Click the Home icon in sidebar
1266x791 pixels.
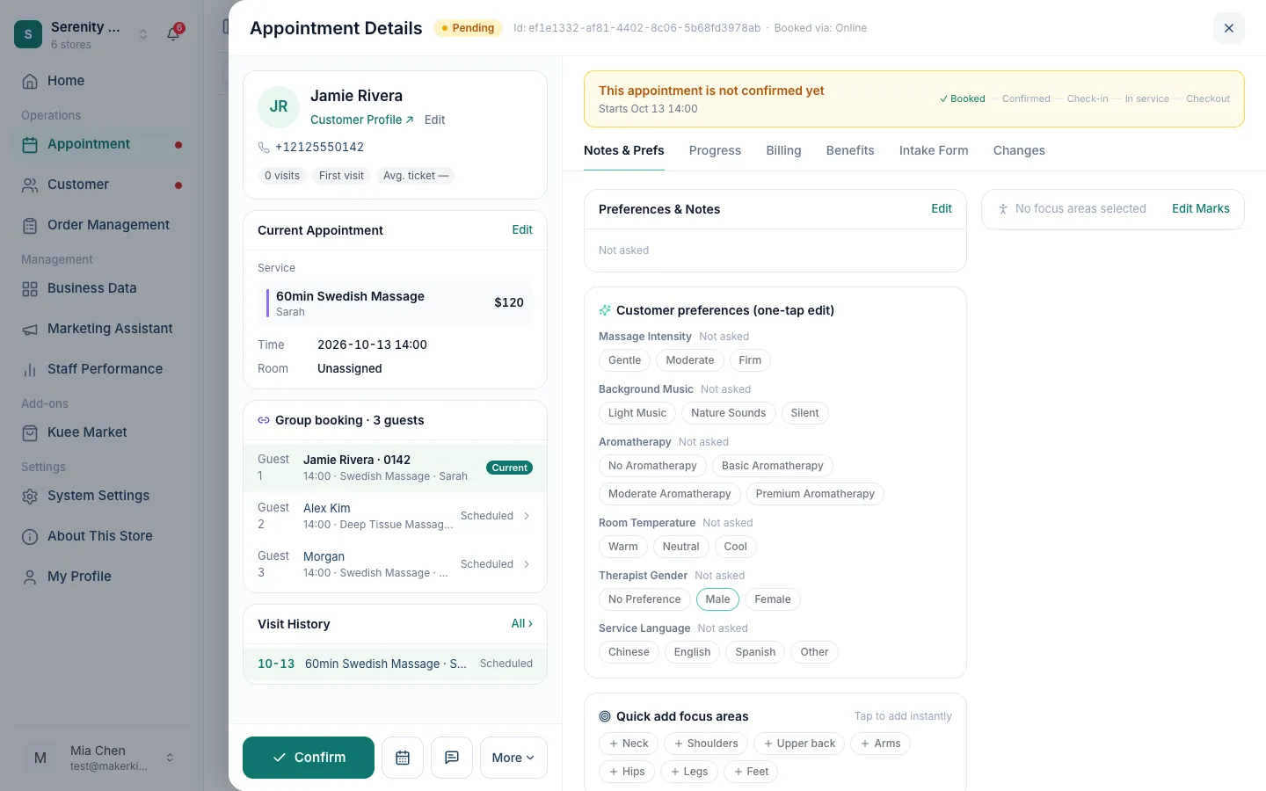[x=30, y=81]
